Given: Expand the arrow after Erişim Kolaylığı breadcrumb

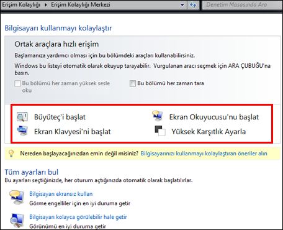Looking at the screenshot, I should pos(46,5).
